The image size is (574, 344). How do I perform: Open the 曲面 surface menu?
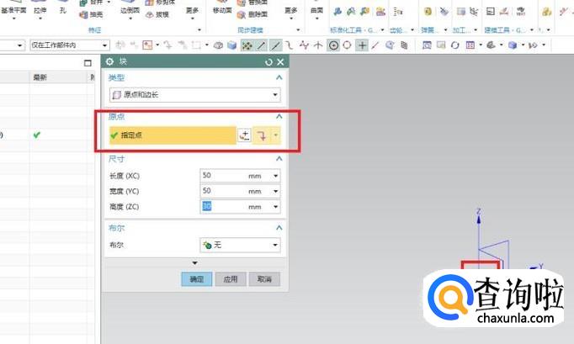[x=316, y=10]
